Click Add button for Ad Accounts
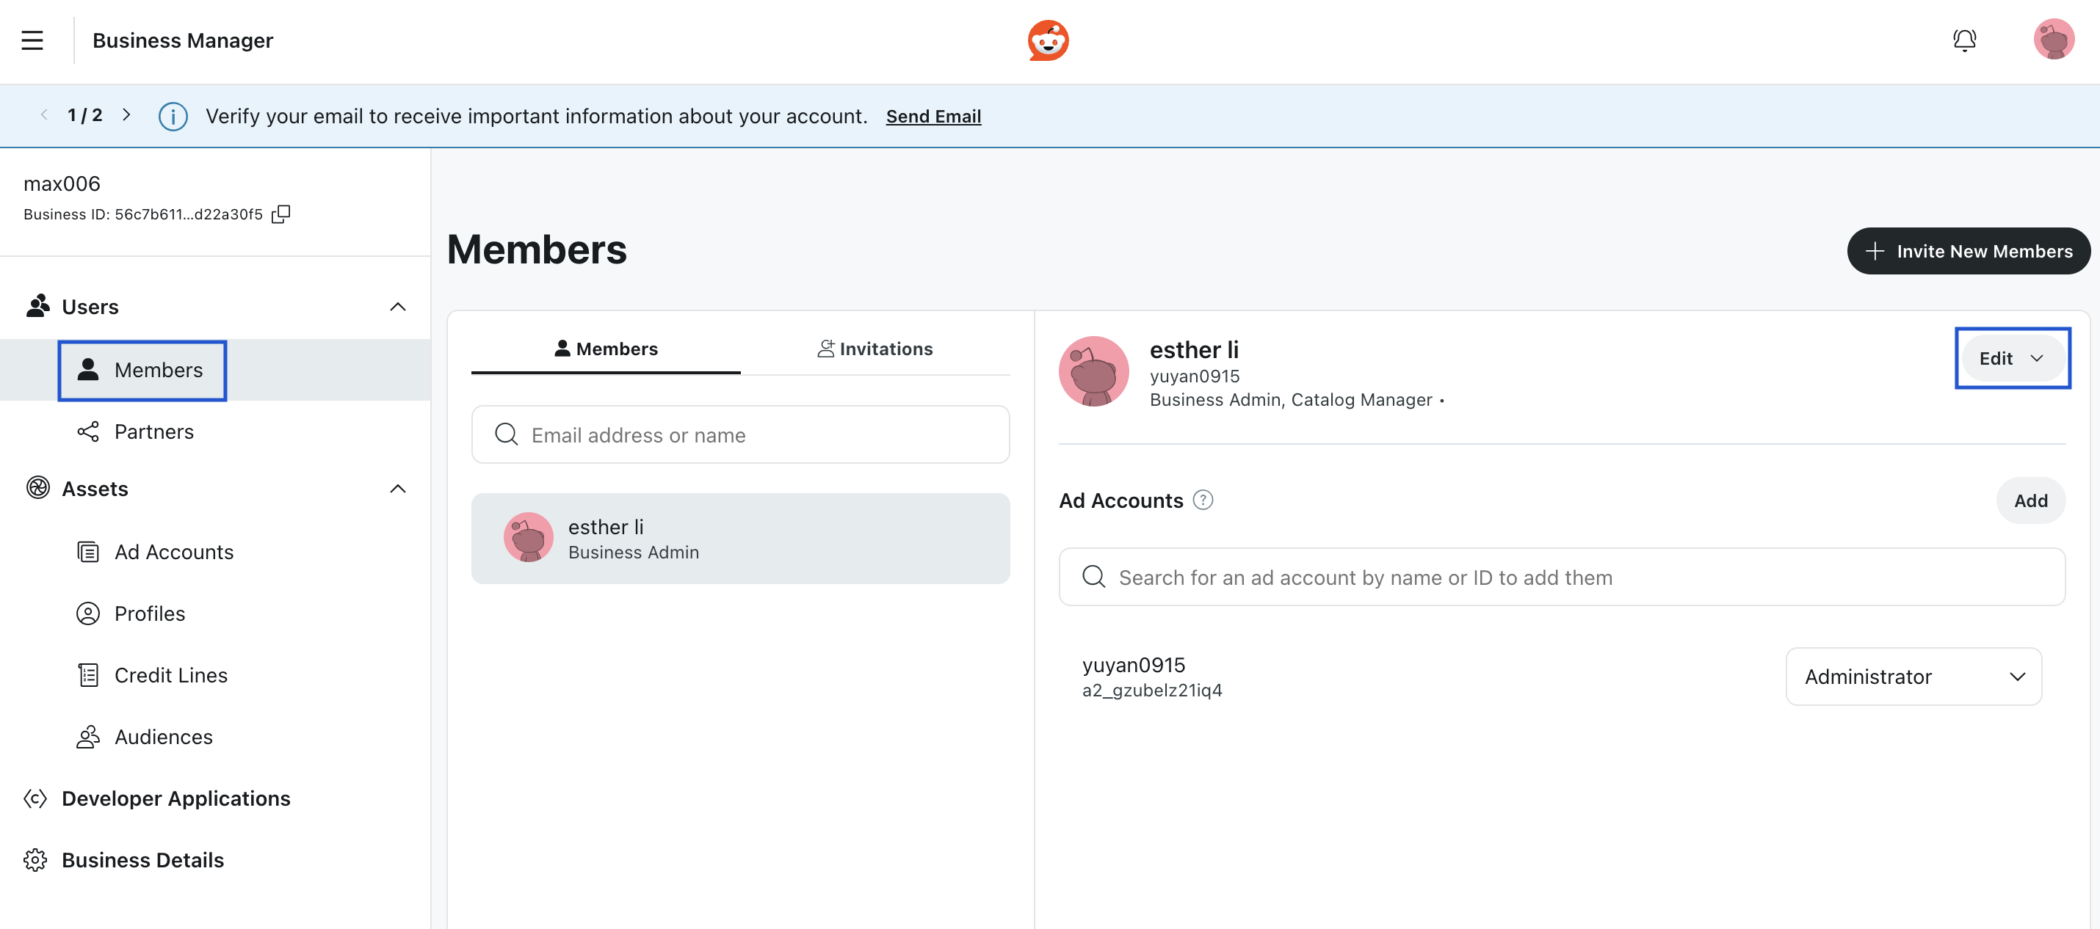The height and width of the screenshot is (929, 2100). click(x=2030, y=500)
